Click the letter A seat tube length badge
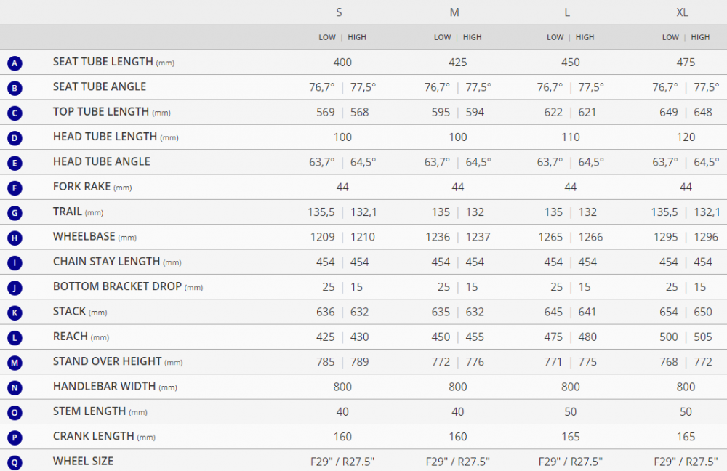 (15, 63)
